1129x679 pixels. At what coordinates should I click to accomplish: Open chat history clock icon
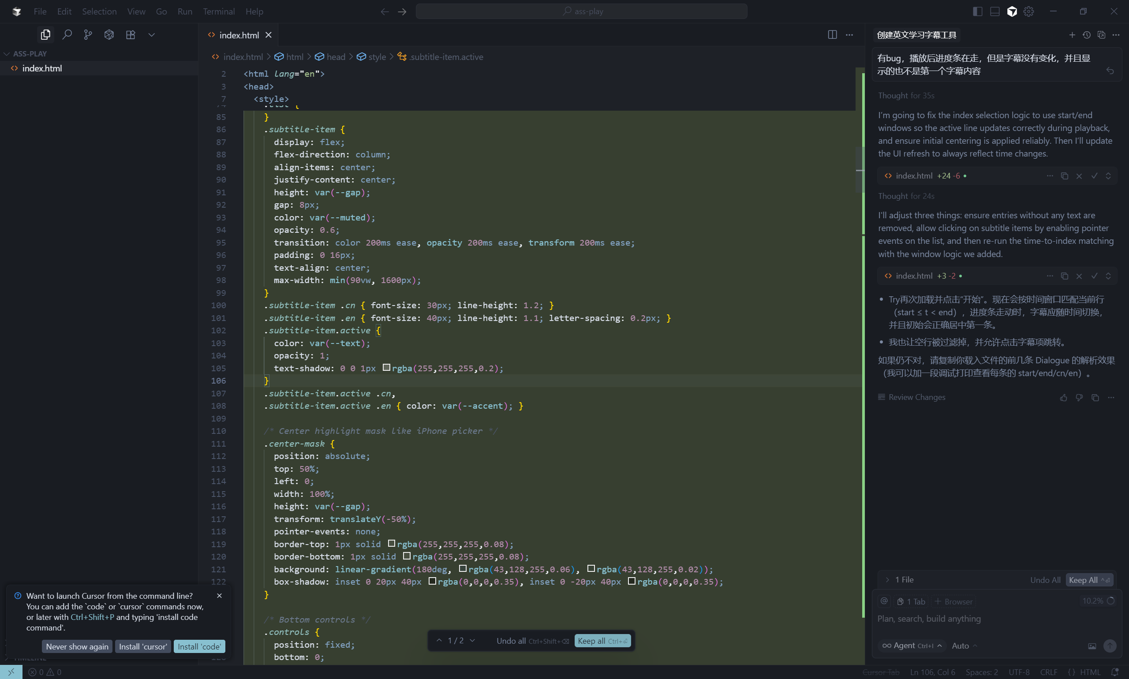[x=1086, y=35]
